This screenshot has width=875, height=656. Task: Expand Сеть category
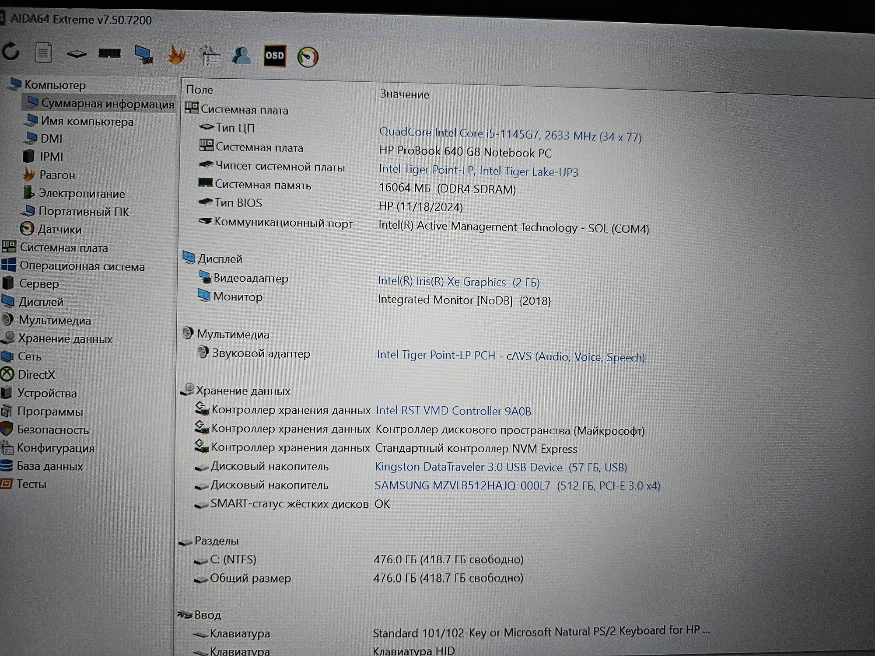tap(29, 356)
